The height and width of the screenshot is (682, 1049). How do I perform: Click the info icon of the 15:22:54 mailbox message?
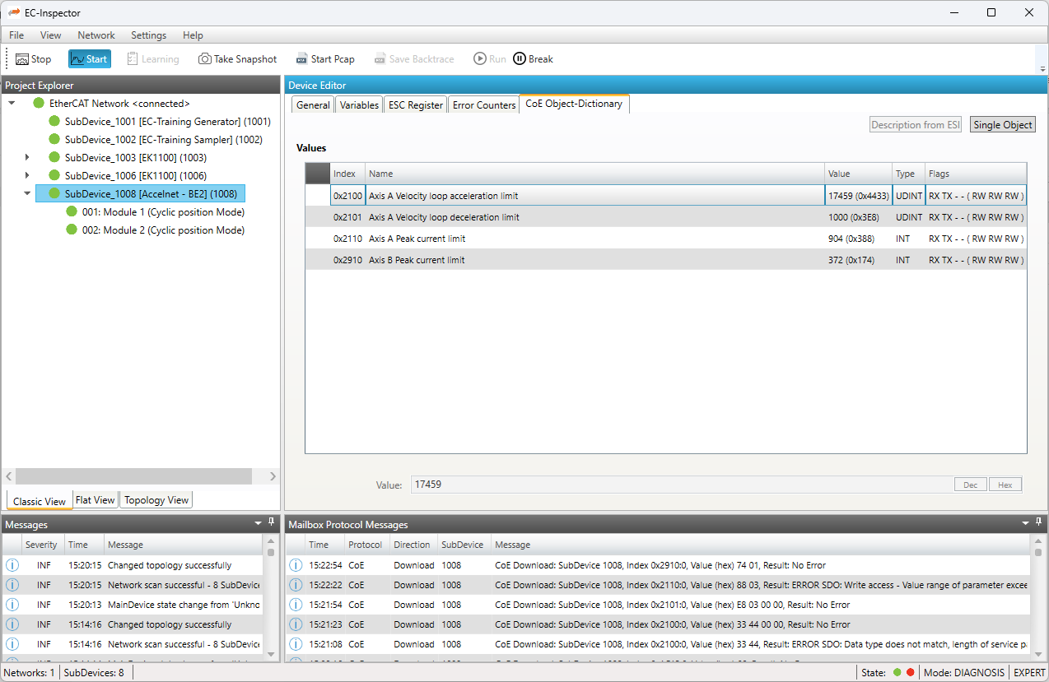tap(296, 565)
